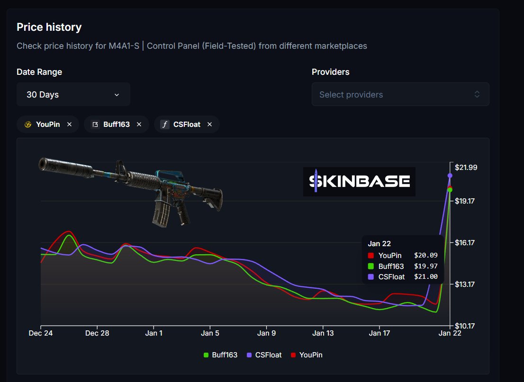Image resolution: width=524 pixels, height=382 pixels.
Task: Click the Jan 17 x-axis label
Action: coord(379,333)
